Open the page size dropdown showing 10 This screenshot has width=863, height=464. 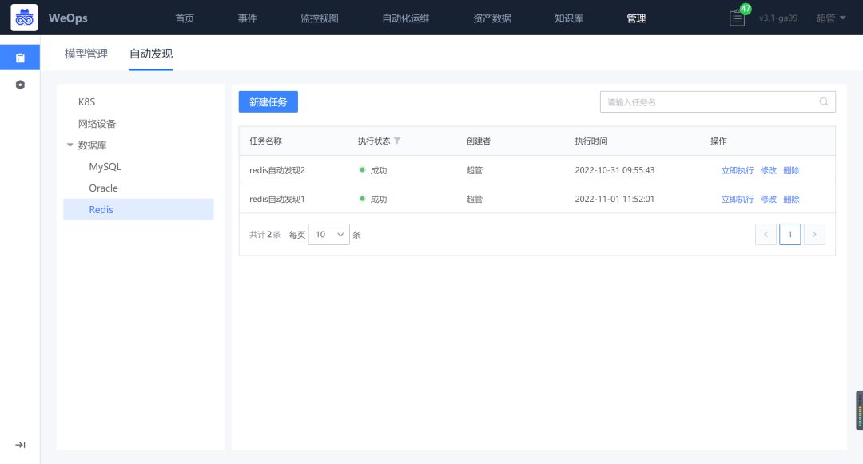tap(328, 234)
